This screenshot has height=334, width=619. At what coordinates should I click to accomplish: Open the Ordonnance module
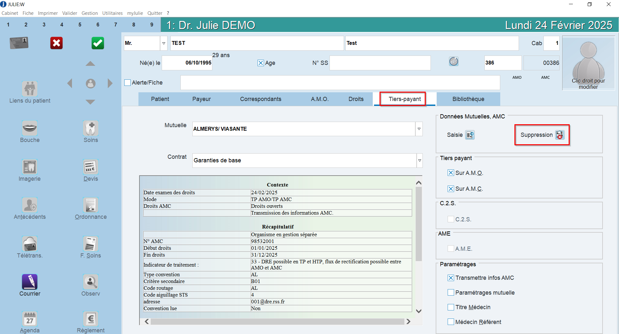coord(91,205)
